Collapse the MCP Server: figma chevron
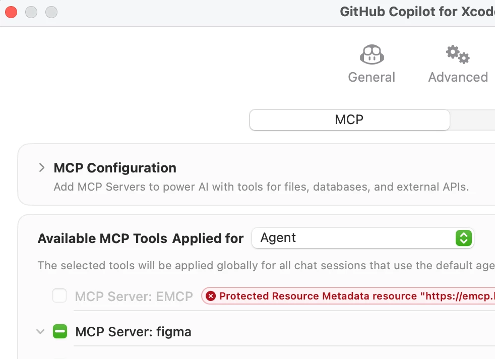The width and height of the screenshot is (495, 359). (40, 332)
